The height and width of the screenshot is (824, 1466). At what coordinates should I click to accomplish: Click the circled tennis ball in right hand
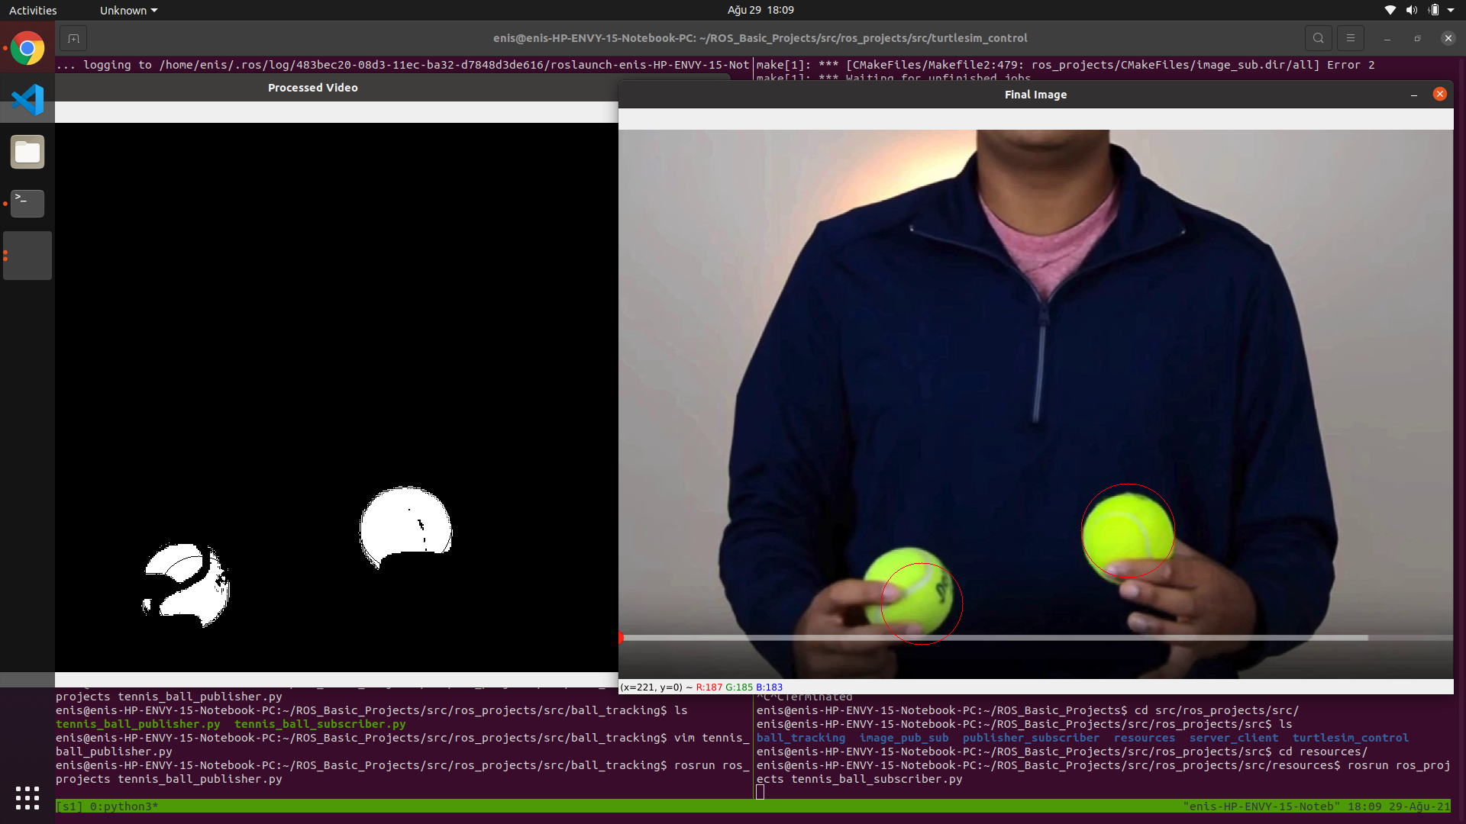(1128, 531)
